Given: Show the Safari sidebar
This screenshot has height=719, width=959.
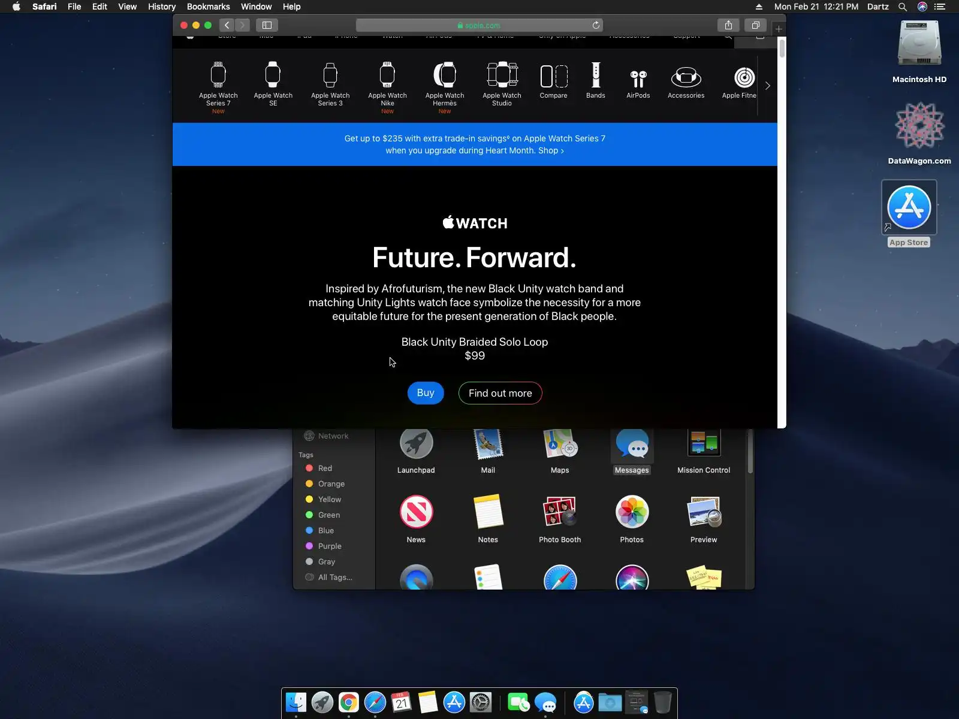Looking at the screenshot, I should pyautogui.click(x=267, y=25).
